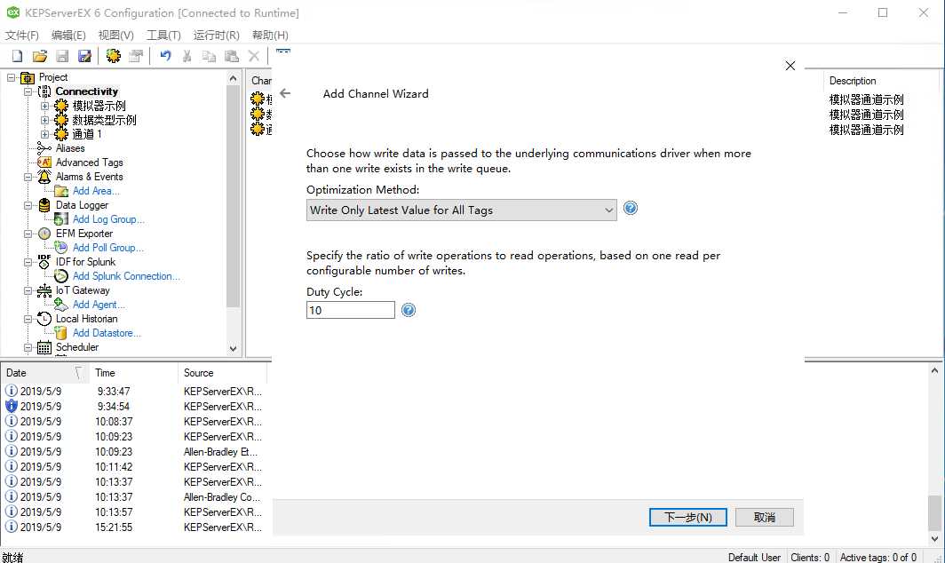Click the Add Log Group... link
The image size is (945, 563).
pyautogui.click(x=108, y=219)
